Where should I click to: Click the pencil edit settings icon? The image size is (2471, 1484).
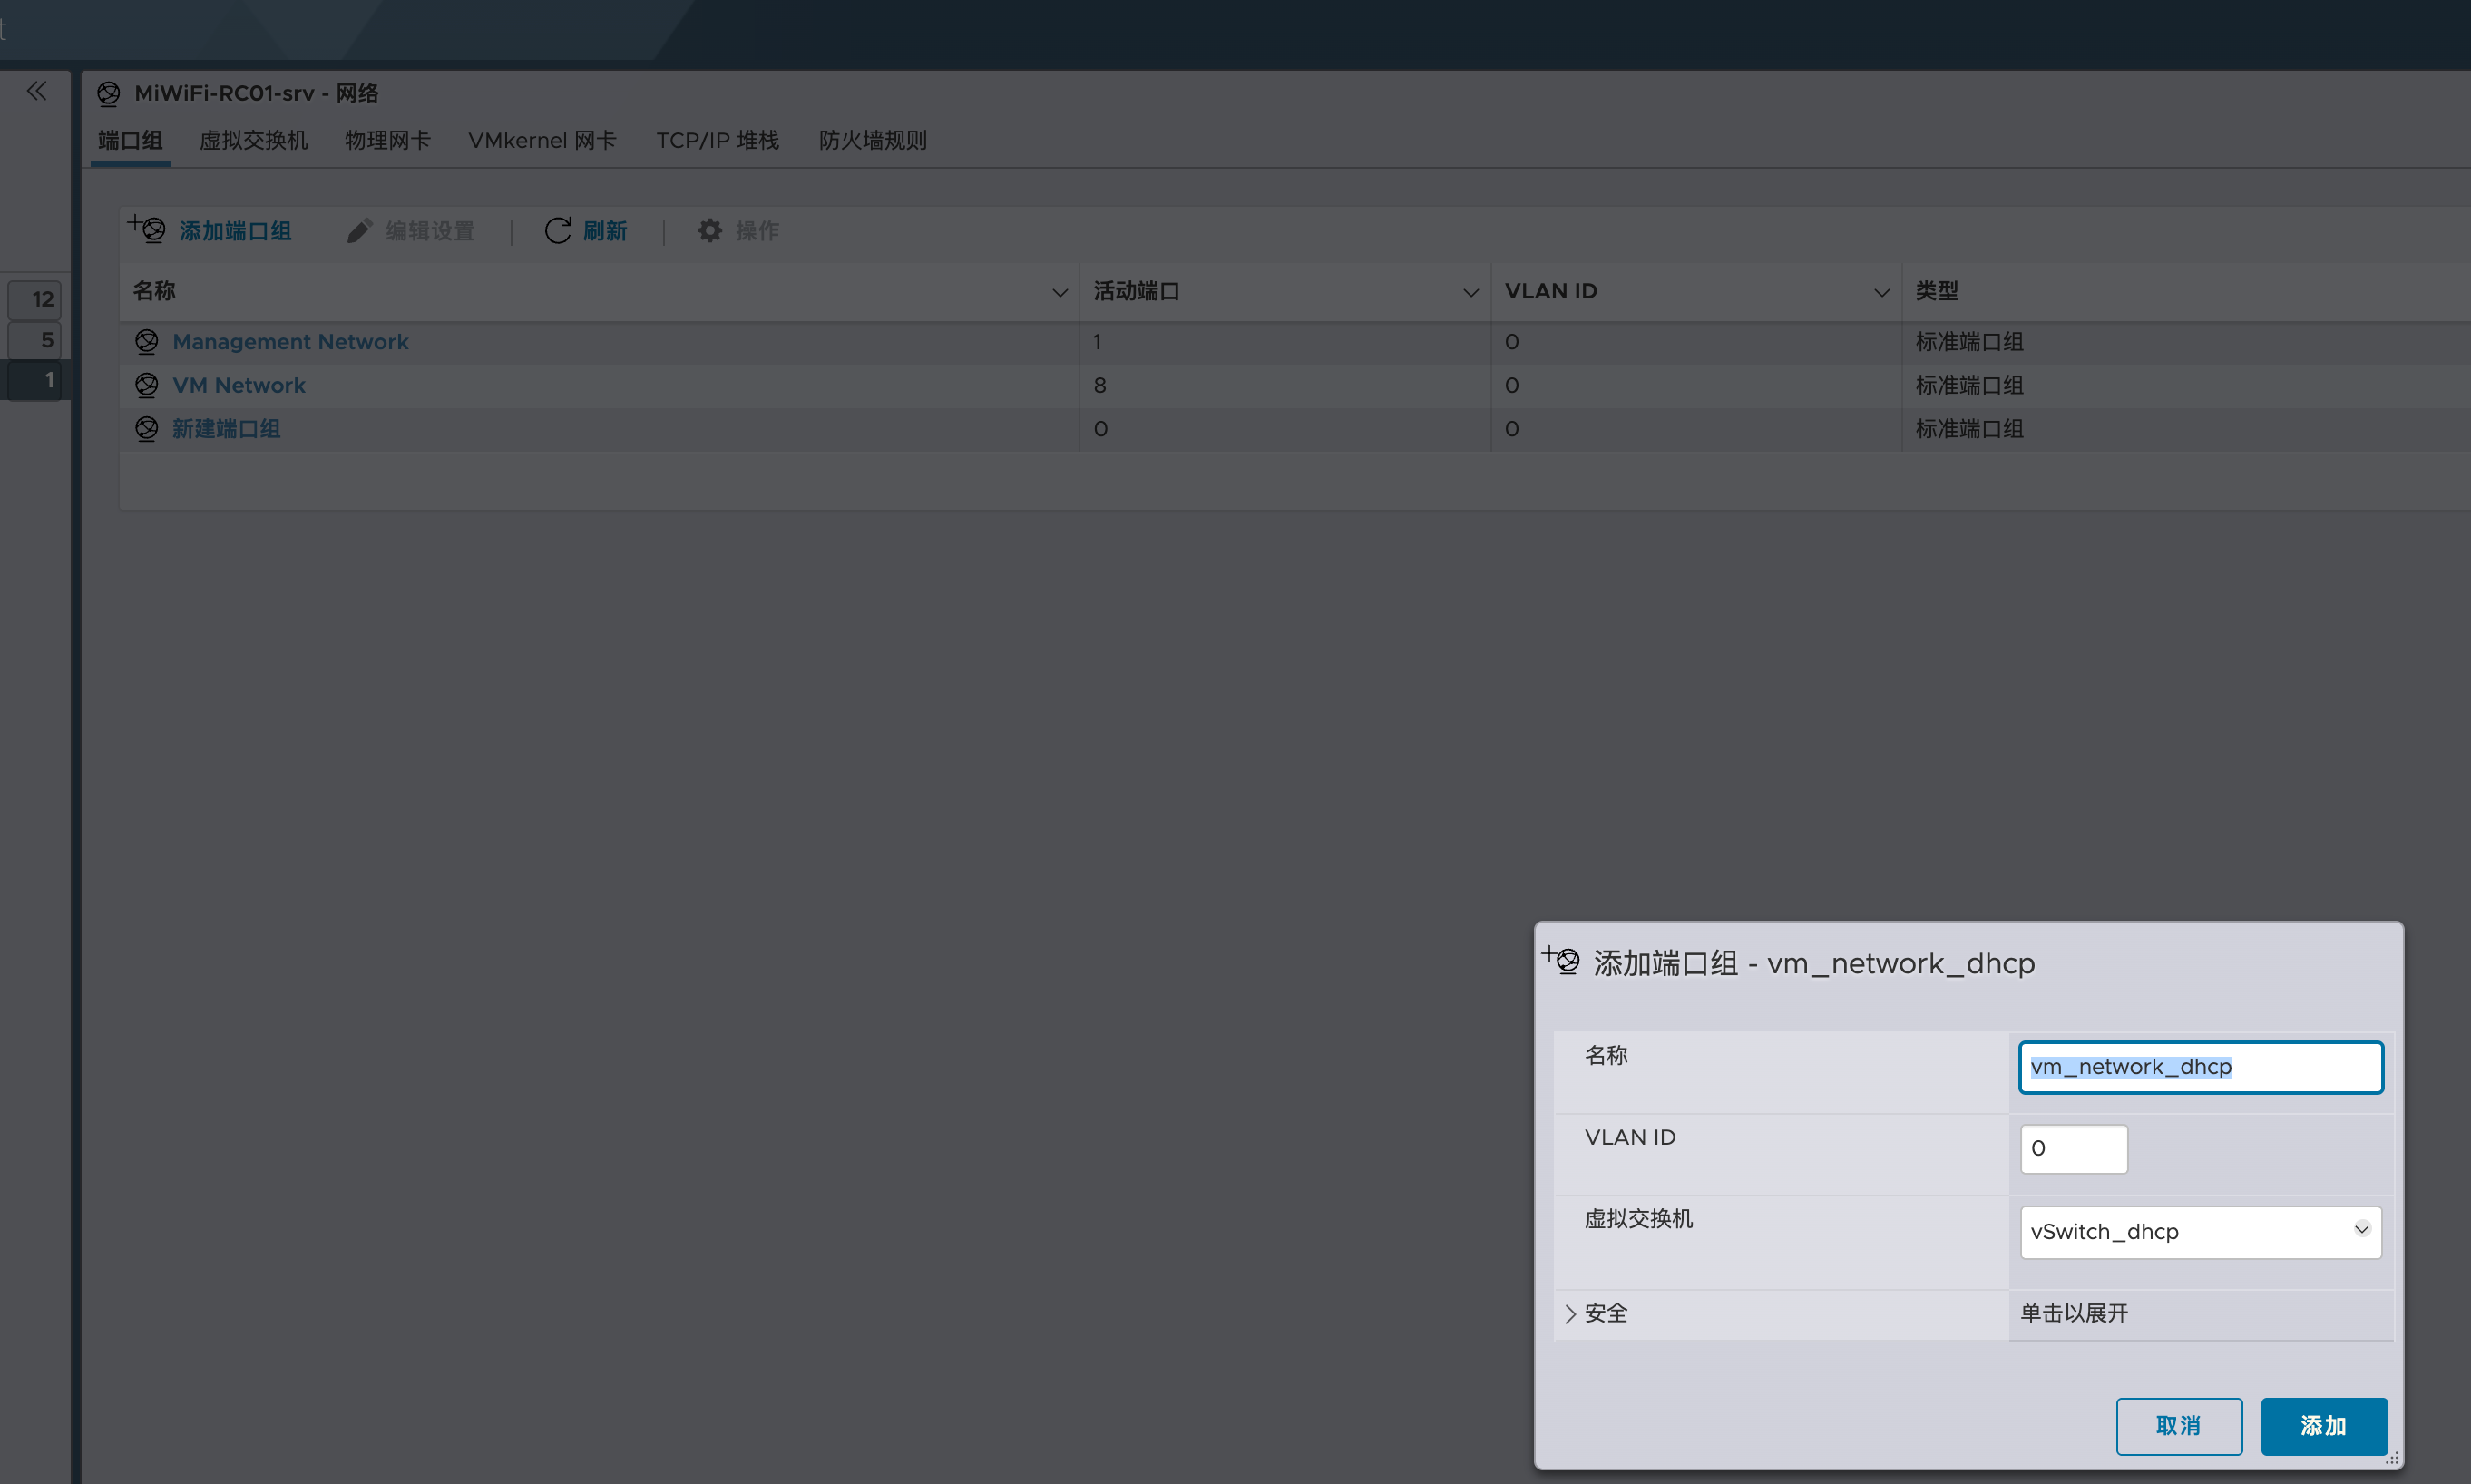pyautogui.click(x=359, y=231)
